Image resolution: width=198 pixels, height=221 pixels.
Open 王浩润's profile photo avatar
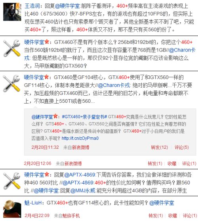click(x=12, y=12)
